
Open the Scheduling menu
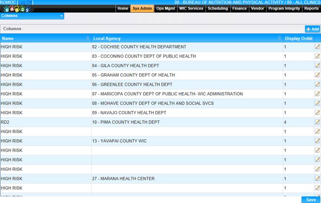coord(218,8)
